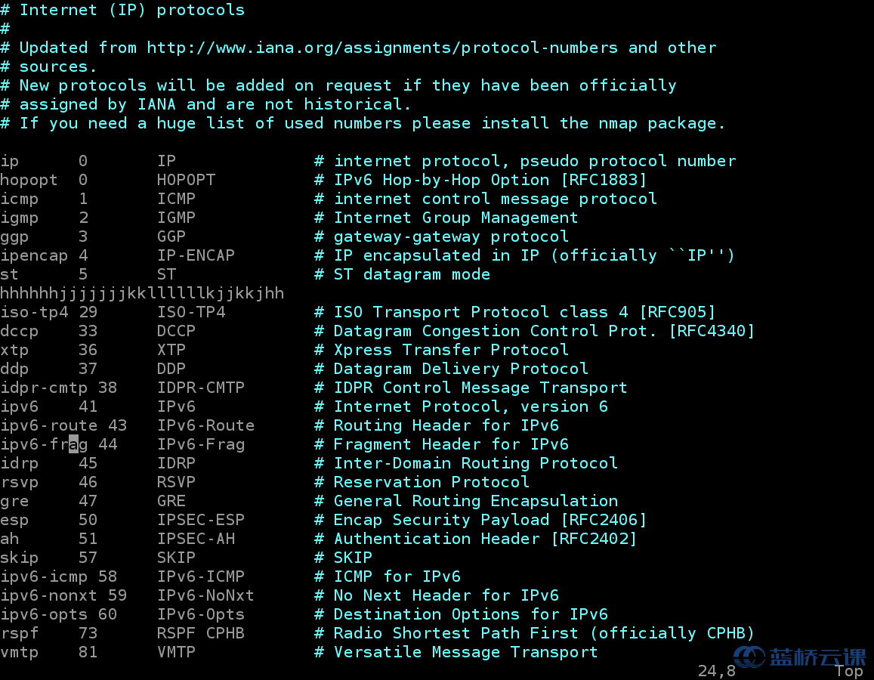Click the 'Internet (IP) protocols' title comment
Viewport: 874px width, 680px height.
[x=132, y=10]
